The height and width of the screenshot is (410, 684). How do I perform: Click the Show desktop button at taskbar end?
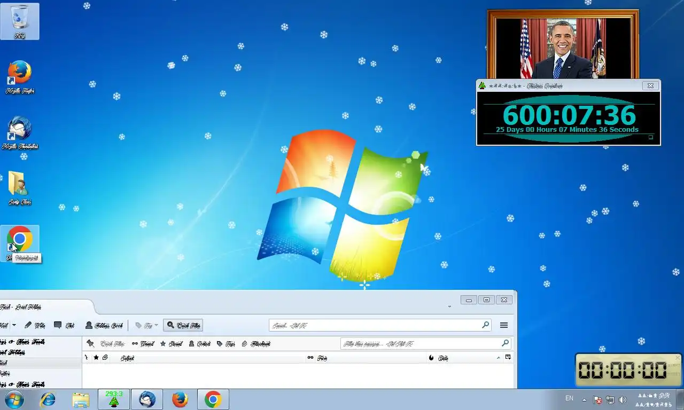(680, 399)
